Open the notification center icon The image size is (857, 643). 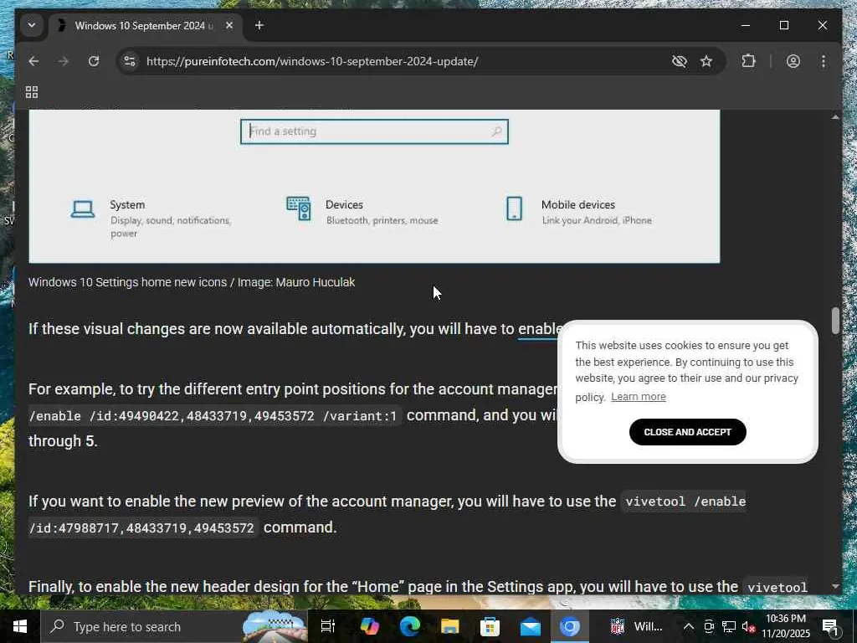point(831,626)
